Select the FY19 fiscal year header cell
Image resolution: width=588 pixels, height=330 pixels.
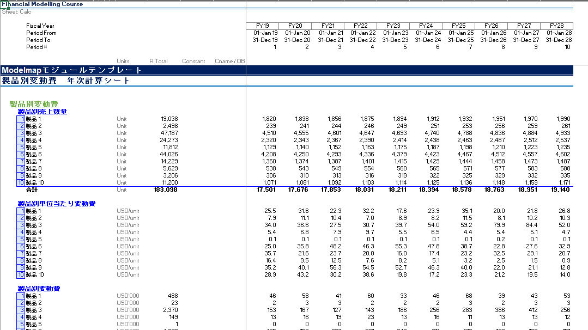click(x=262, y=26)
